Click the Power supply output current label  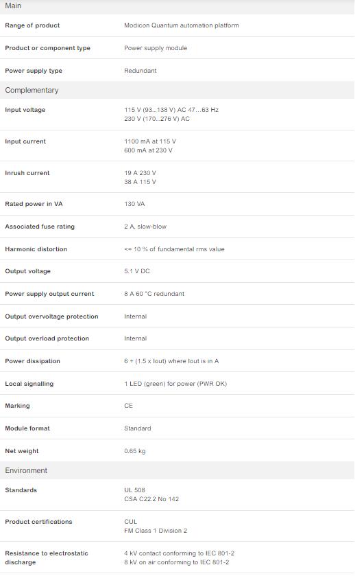click(x=49, y=294)
